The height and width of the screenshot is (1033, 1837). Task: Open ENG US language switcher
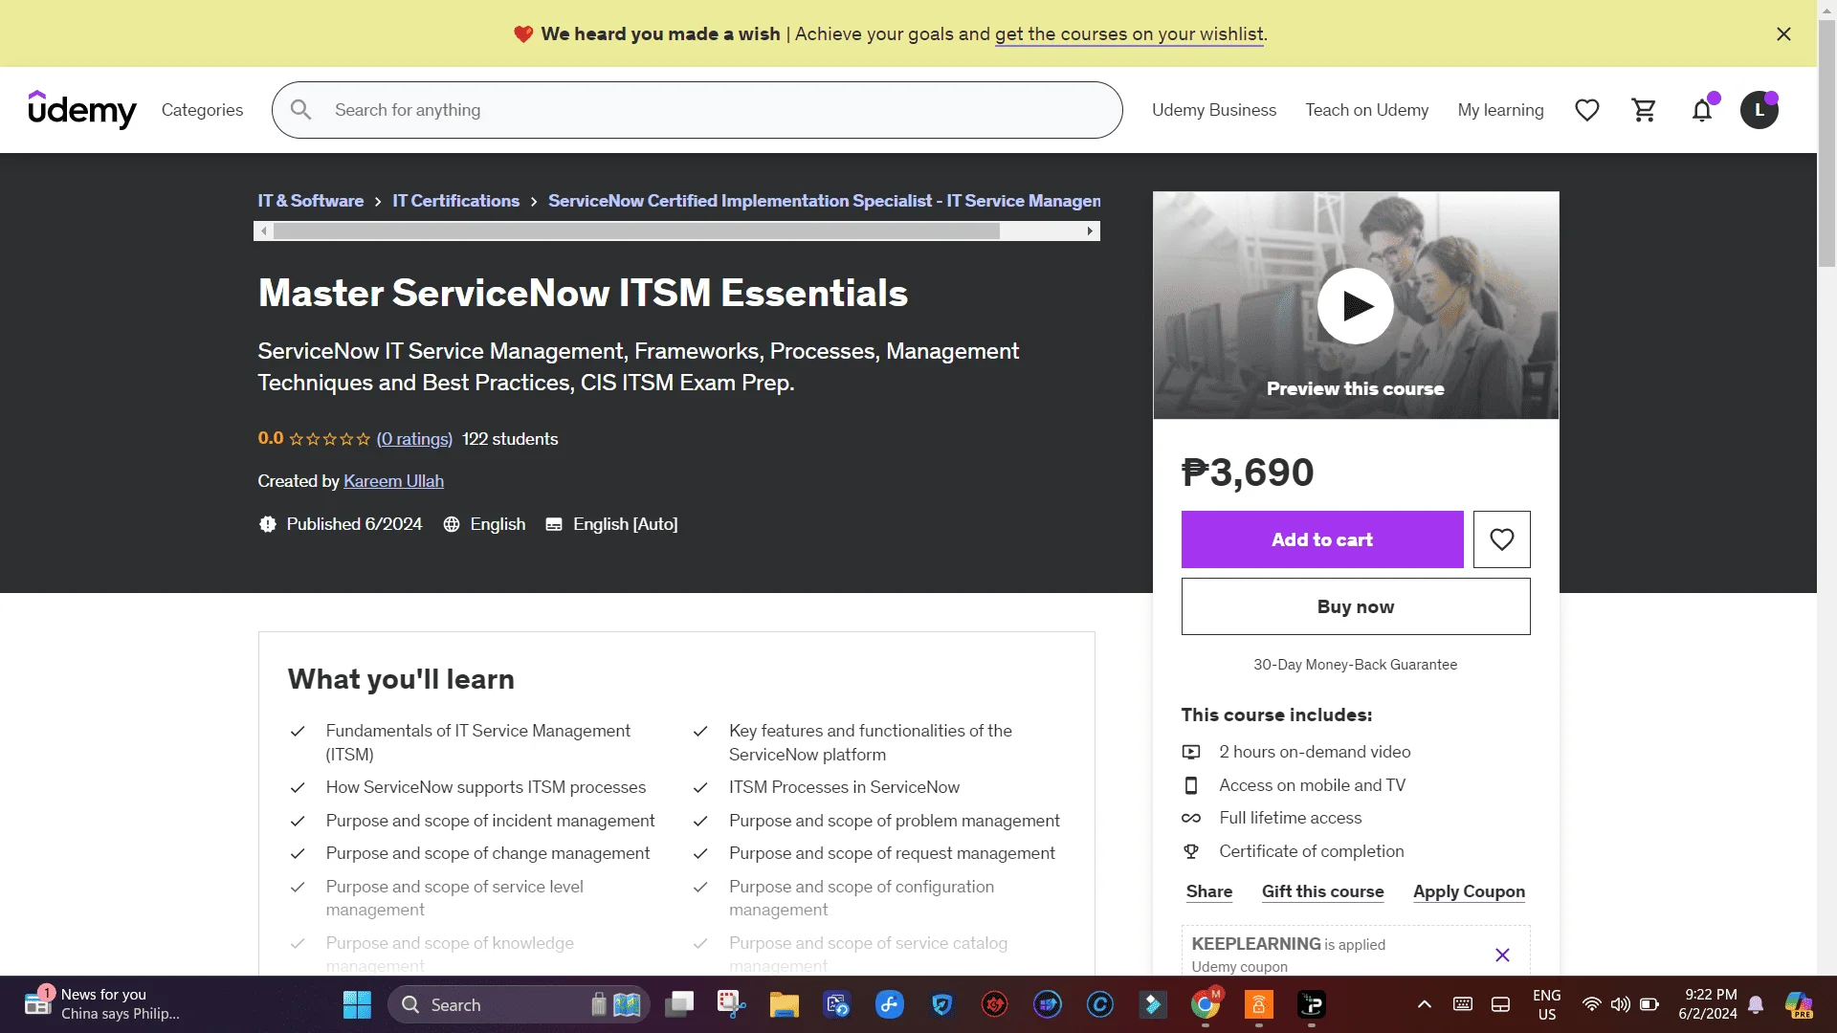point(1546,1004)
